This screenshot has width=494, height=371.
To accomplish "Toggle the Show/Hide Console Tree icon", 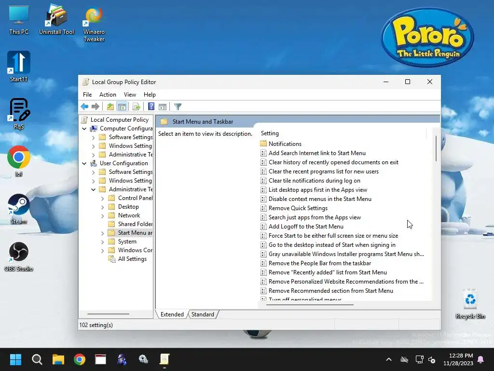I will coord(122,107).
